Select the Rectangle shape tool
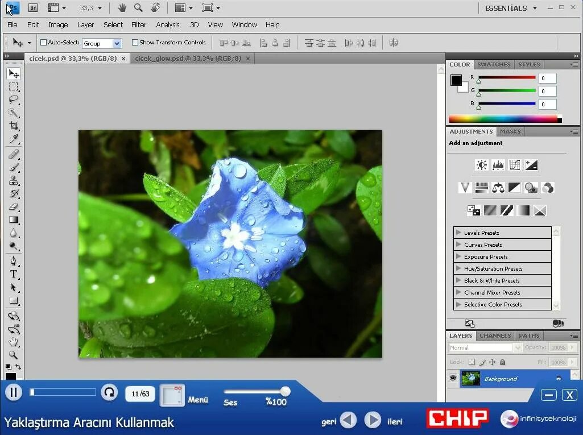 point(14,300)
